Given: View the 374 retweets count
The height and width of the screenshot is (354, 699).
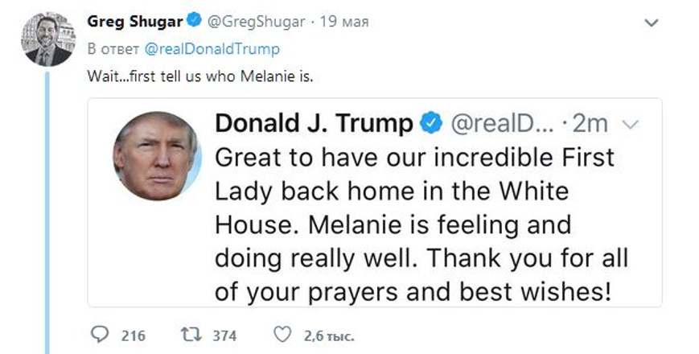Looking at the screenshot, I should 224,335.
